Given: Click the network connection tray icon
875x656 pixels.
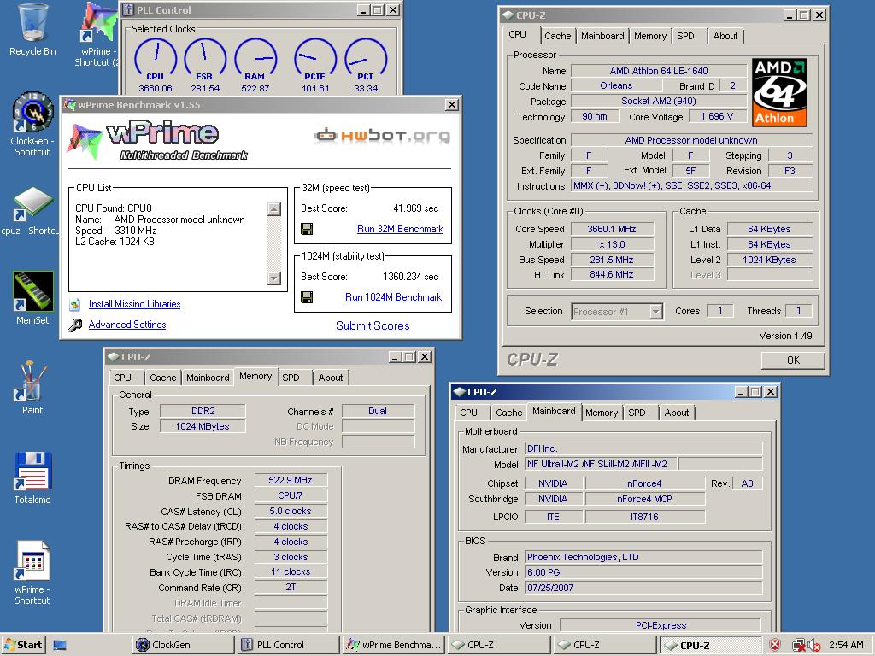Looking at the screenshot, I should point(799,646).
